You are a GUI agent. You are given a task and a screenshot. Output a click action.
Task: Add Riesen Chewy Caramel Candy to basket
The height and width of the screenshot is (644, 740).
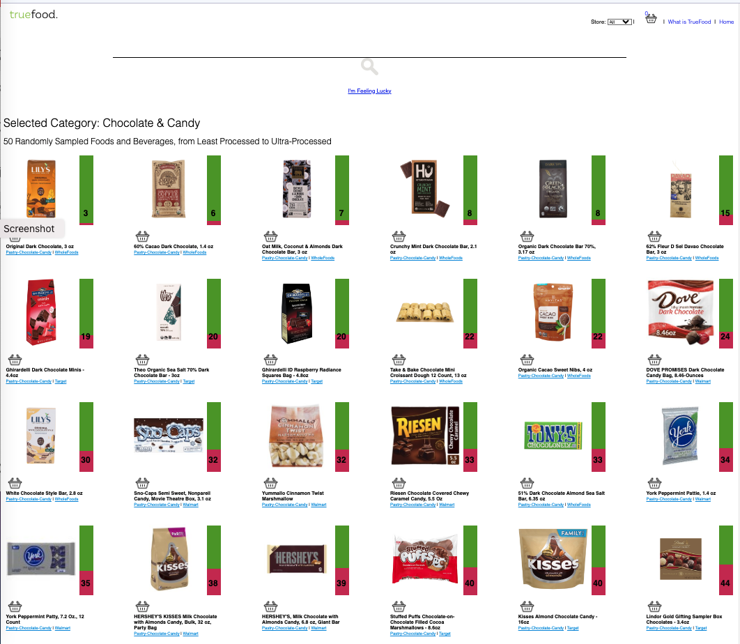point(399,483)
